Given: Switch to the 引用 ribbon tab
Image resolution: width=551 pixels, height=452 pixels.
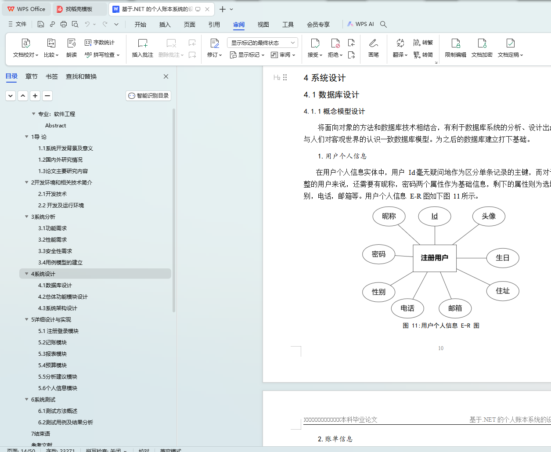Looking at the screenshot, I should coord(214,25).
